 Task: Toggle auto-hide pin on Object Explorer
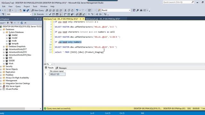pos(38,19)
